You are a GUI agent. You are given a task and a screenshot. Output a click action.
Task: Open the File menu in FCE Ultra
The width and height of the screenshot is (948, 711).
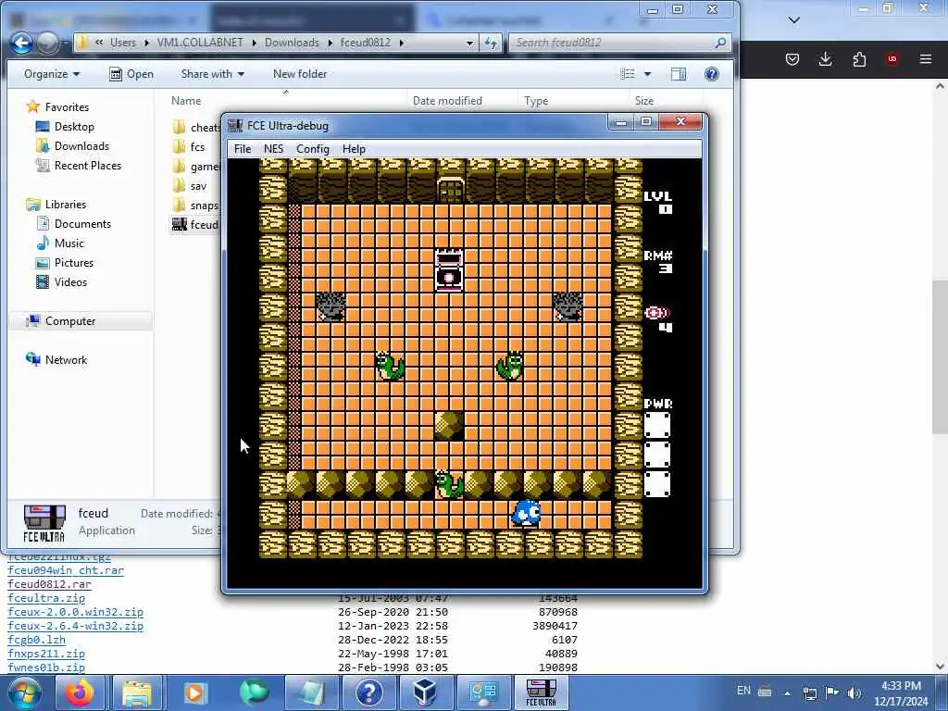tap(243, 149)
